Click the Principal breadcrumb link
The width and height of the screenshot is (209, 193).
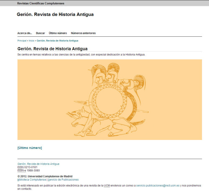pyautogui.click(x=22, y=41)
